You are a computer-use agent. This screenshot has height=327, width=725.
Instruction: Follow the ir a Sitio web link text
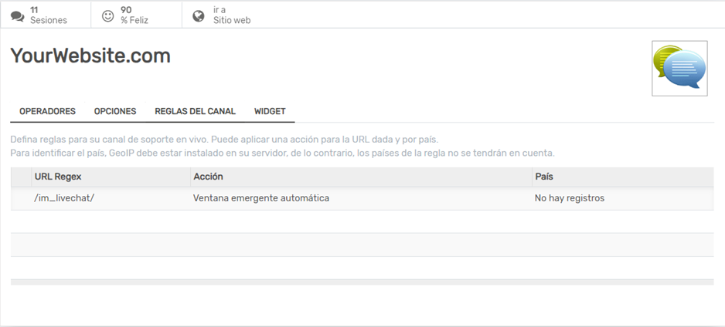click(232, 15)
